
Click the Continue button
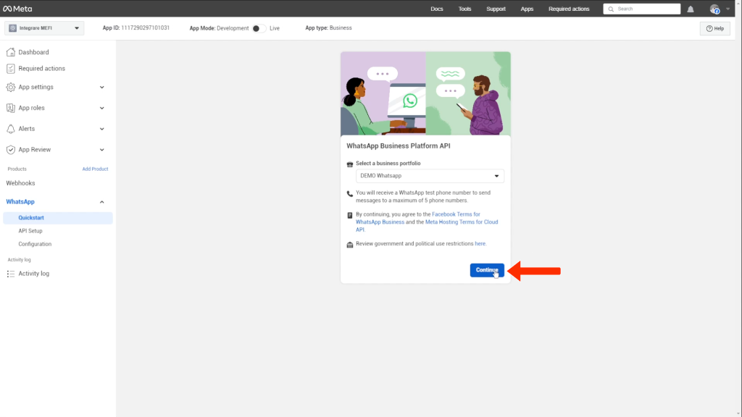point(487,270)
